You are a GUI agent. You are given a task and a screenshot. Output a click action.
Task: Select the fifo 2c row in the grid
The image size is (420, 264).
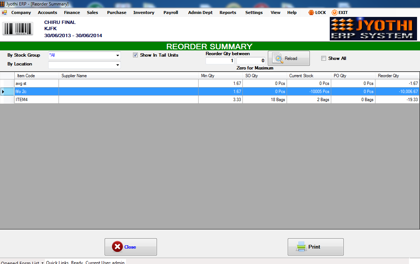click(x=37, y=92)
